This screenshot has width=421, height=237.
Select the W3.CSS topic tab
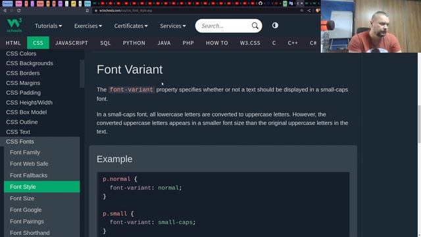tap(250, 43)
